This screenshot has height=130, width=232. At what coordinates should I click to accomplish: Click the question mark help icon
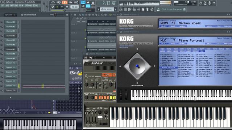tap(214, 3)
